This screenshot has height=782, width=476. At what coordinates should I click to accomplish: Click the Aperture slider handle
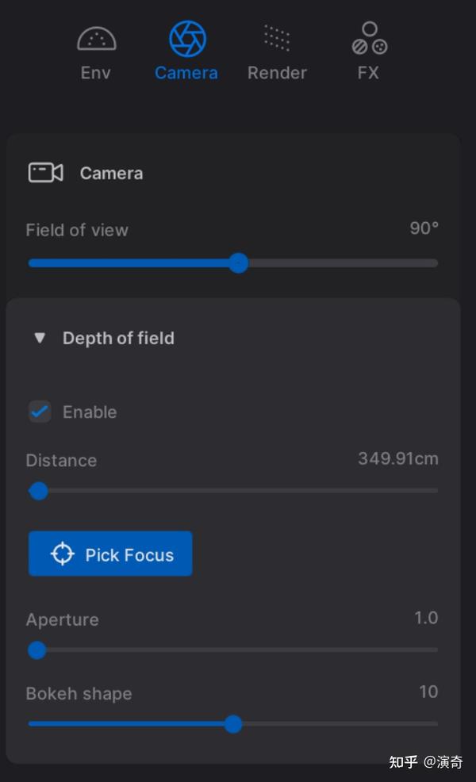click(36, 651)
